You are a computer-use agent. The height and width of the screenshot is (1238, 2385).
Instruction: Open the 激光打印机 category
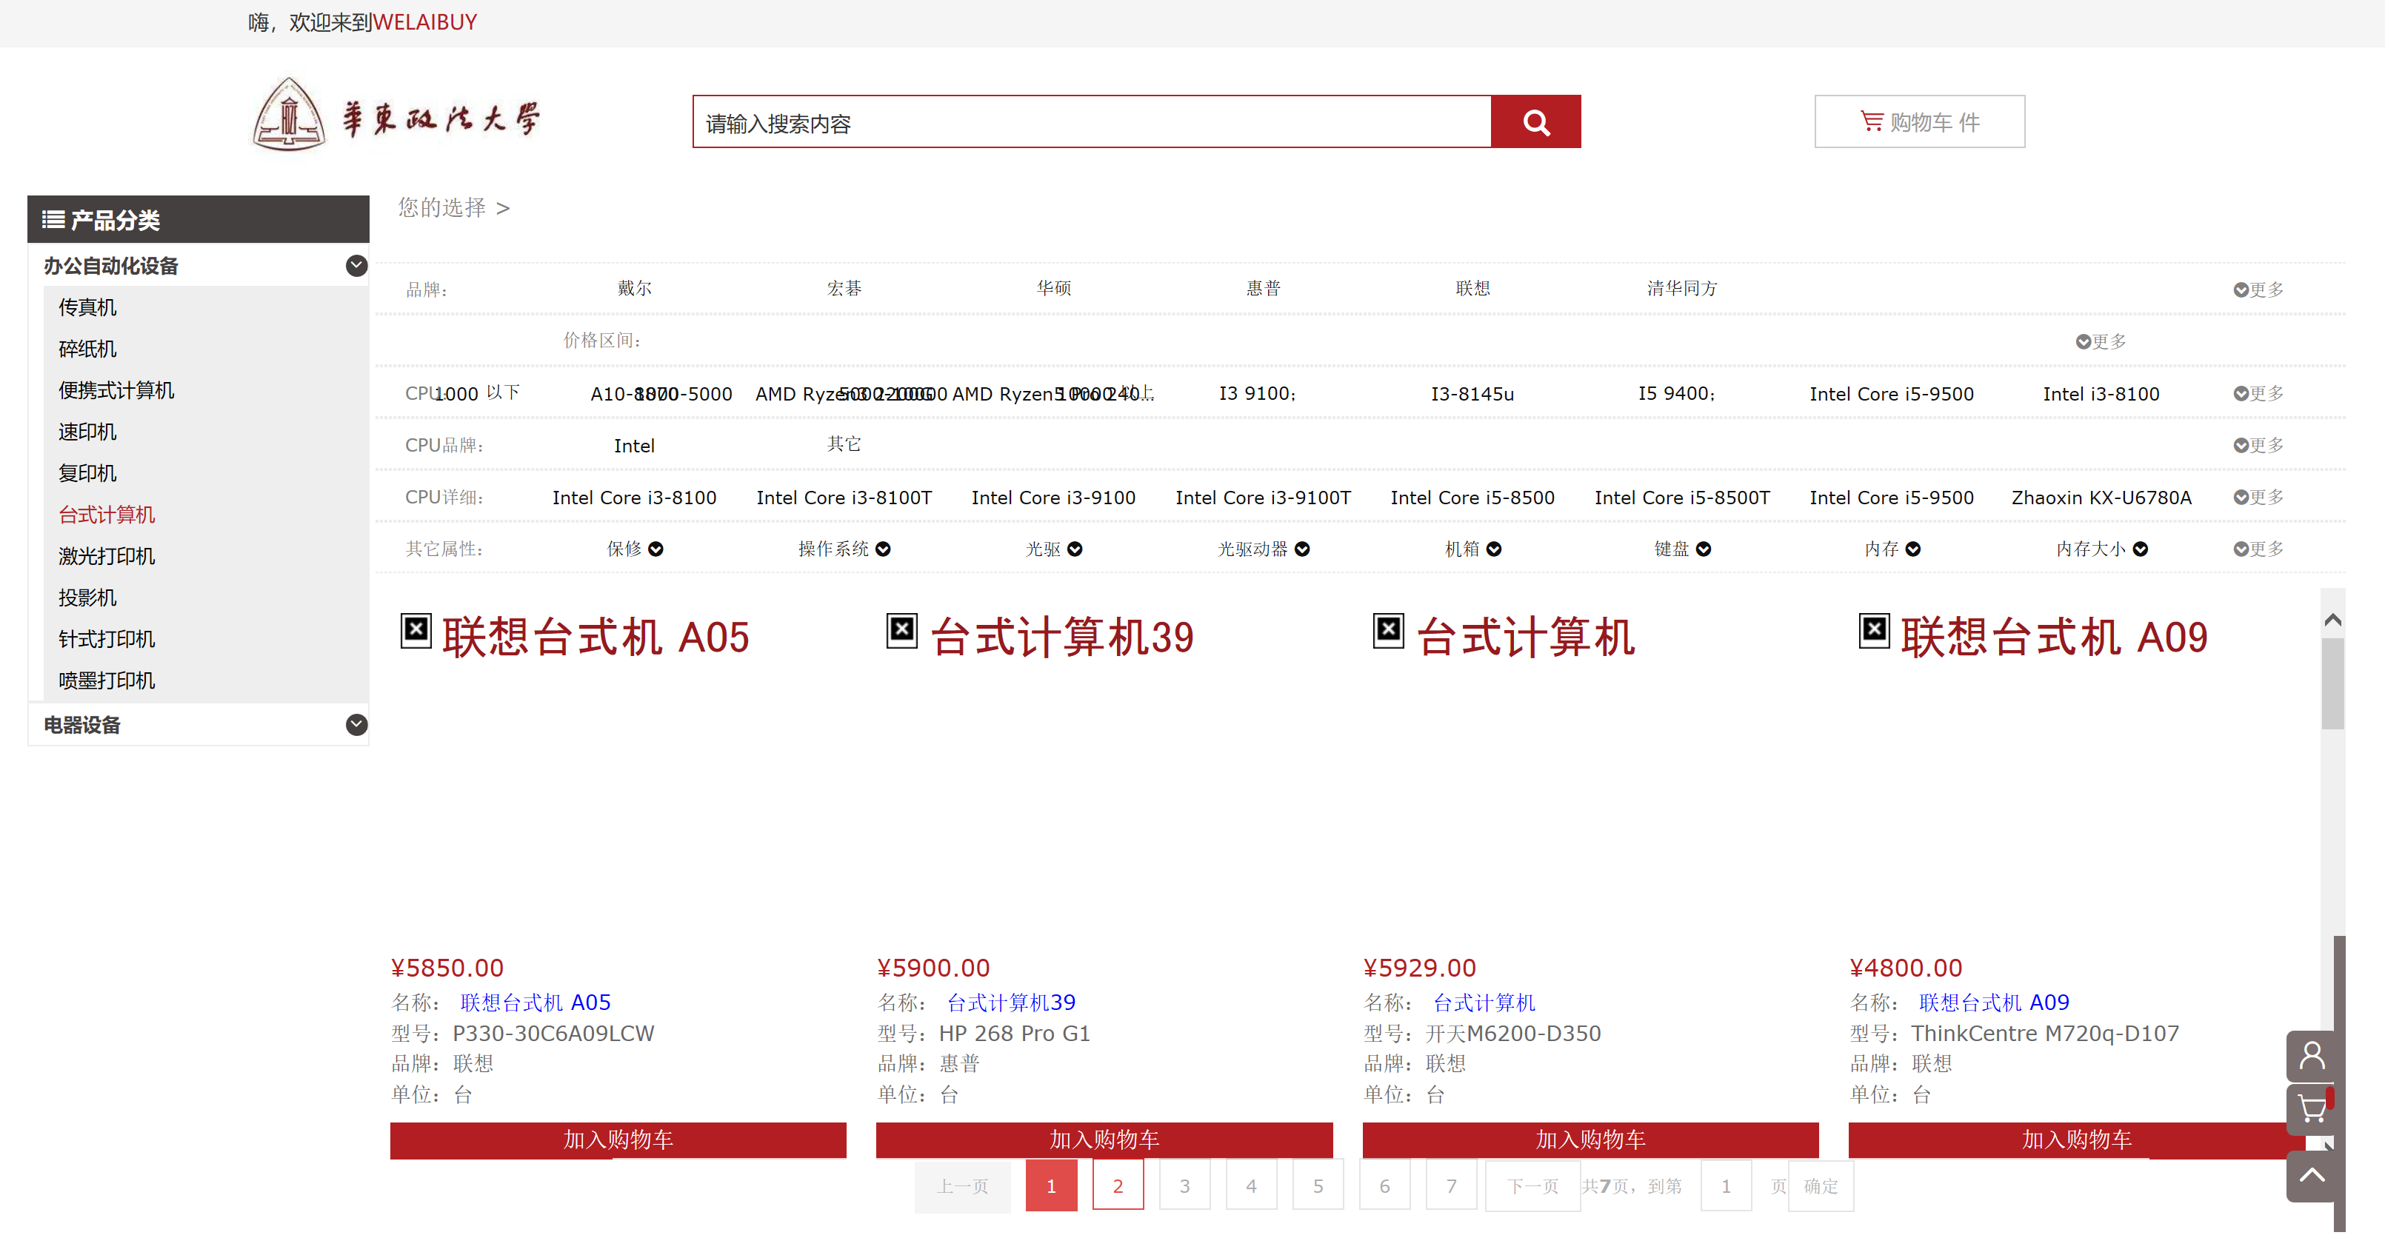click(x=107, y=556)
